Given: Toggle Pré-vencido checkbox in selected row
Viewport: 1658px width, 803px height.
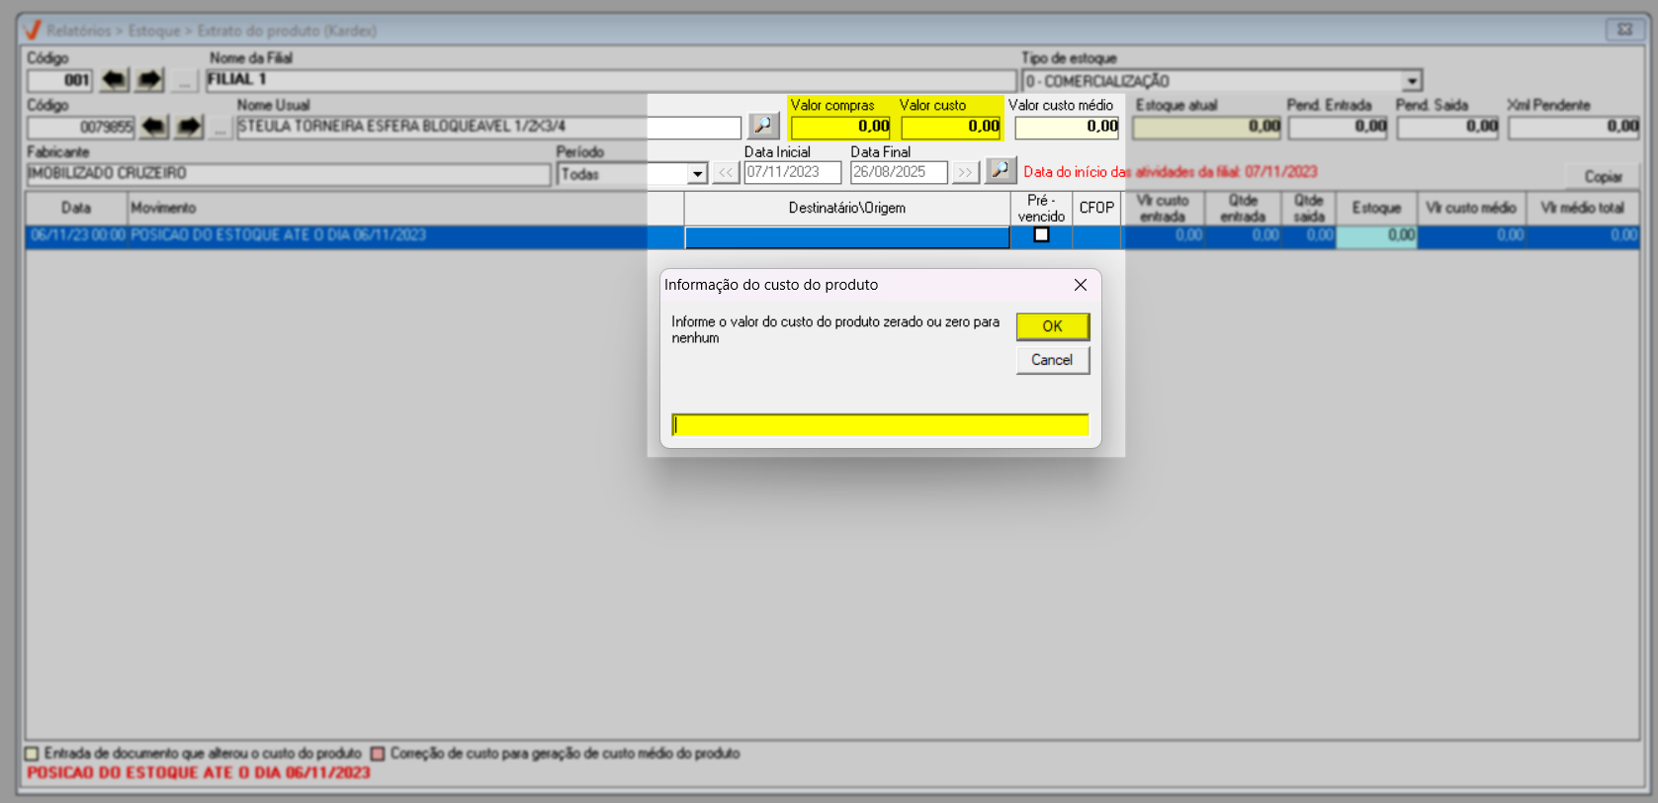Looking at the screenshot, I should (1041, 234).
